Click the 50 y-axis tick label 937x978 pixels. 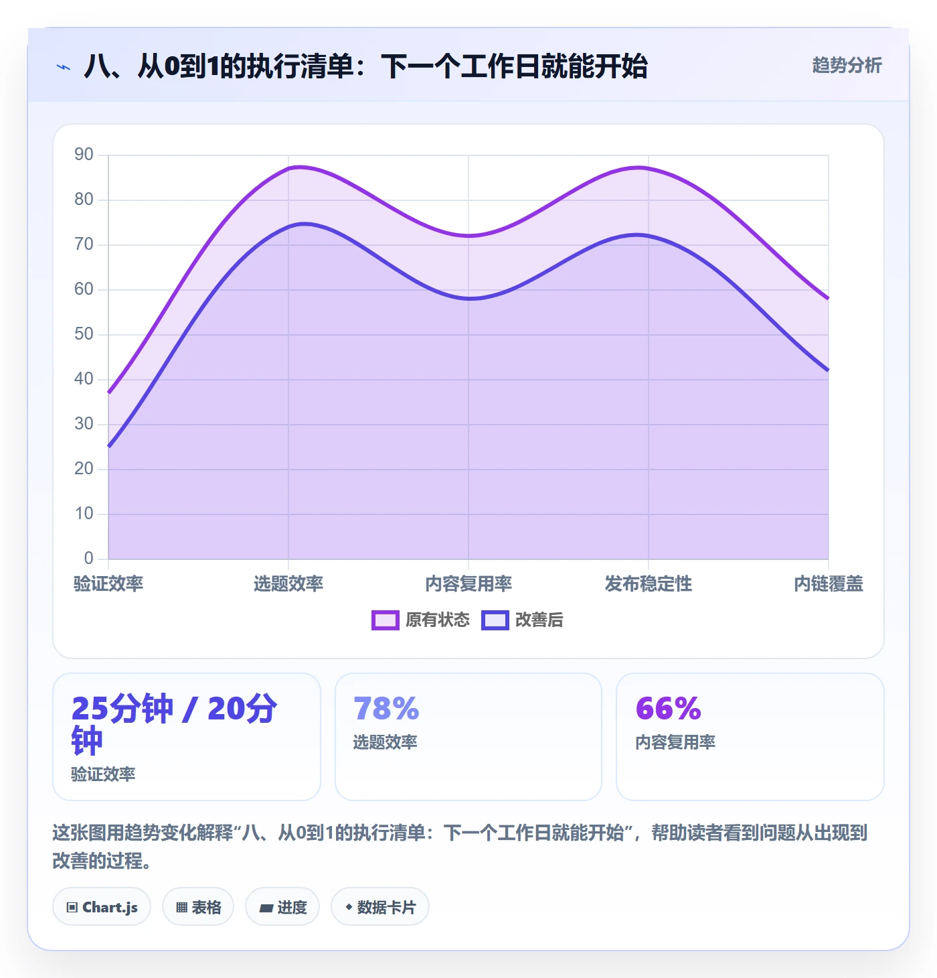(x=84, y=334)
